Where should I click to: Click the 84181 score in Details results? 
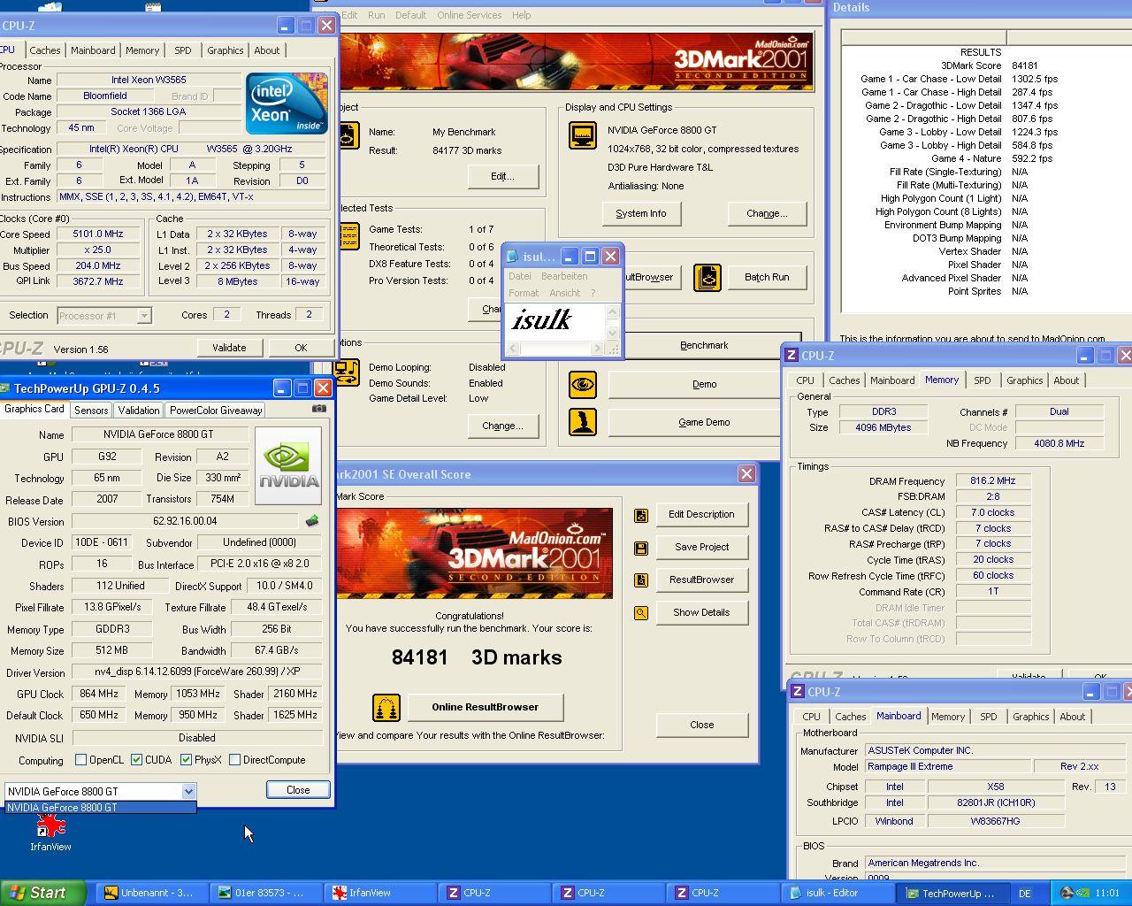pos(1025,65)
